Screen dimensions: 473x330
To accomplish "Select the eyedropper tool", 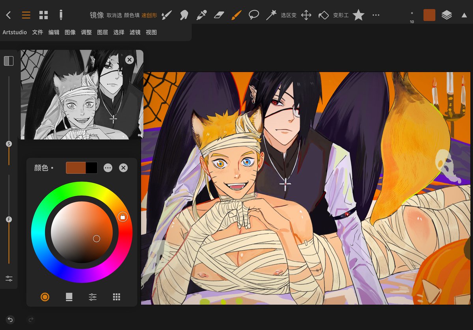I will [x=202, y=15].
